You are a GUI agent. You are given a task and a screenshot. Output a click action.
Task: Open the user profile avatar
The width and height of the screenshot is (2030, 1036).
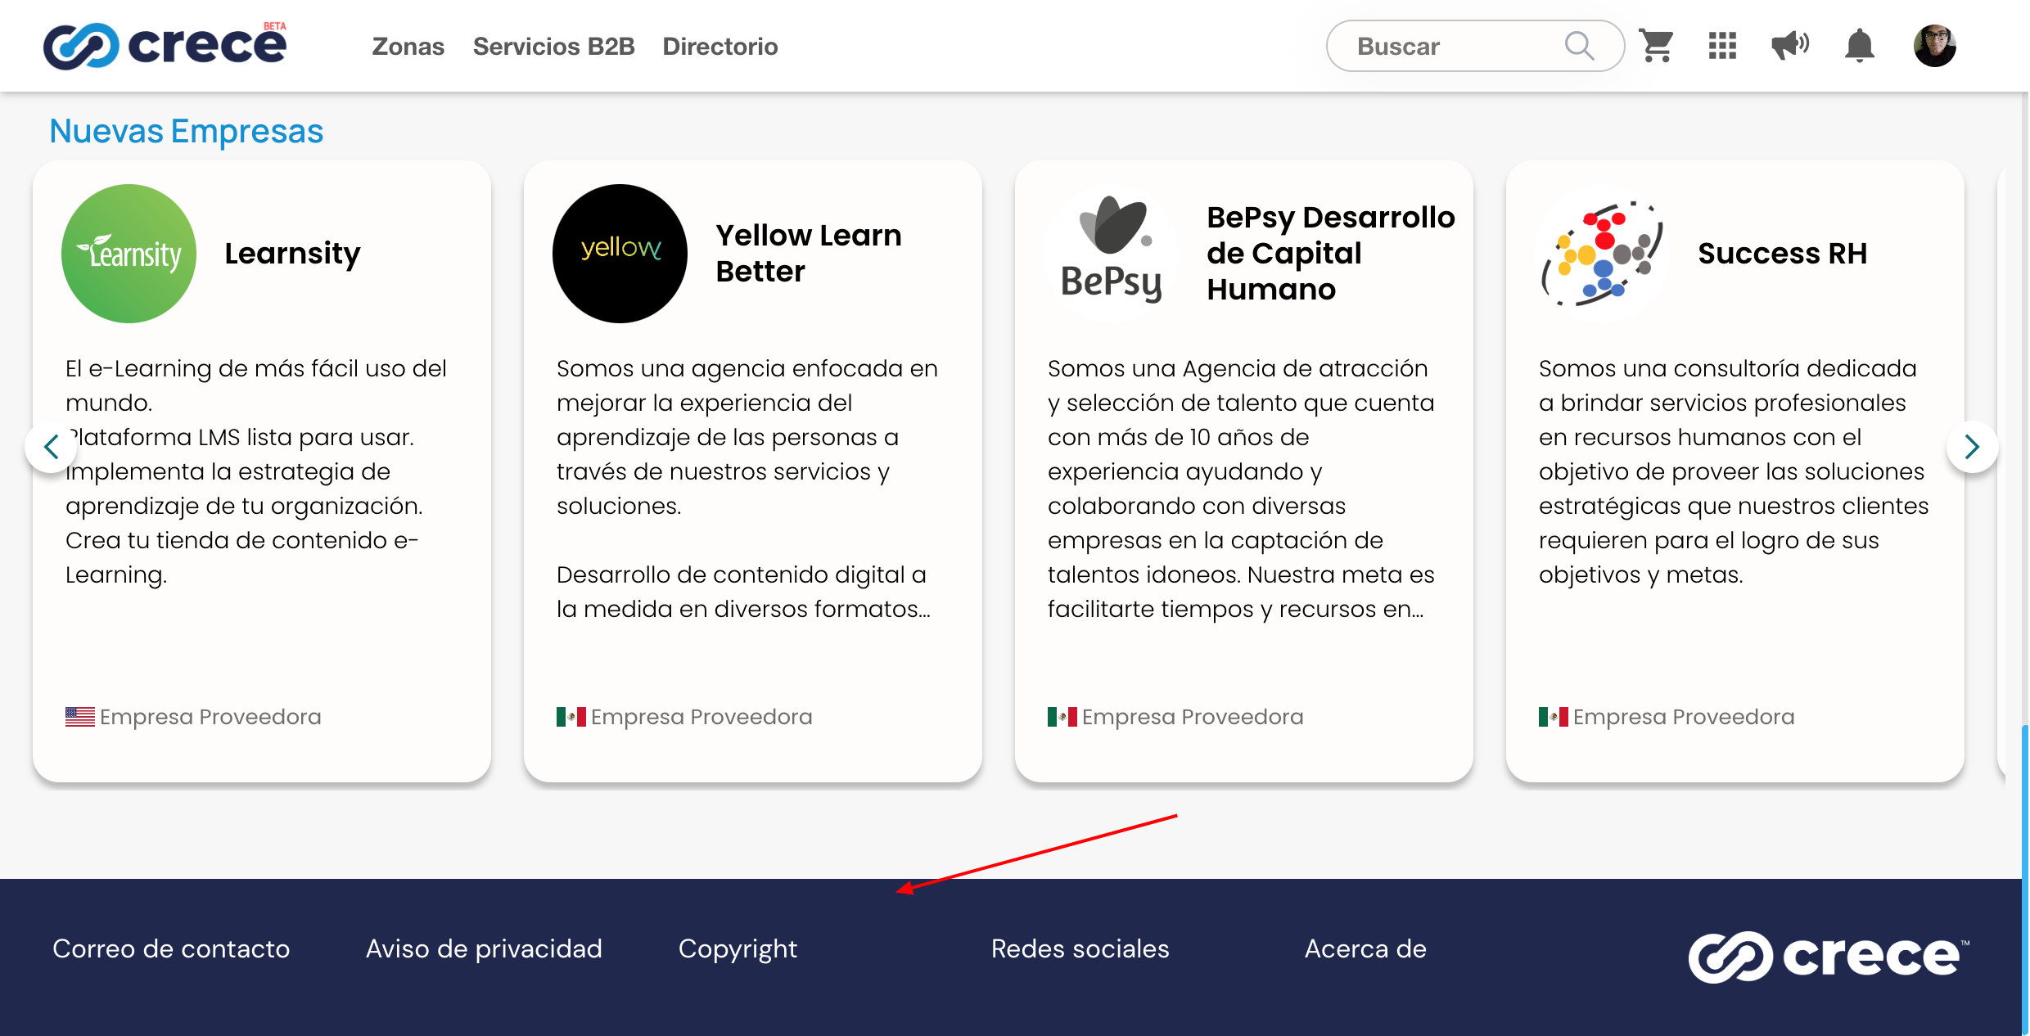[1934, 46]
